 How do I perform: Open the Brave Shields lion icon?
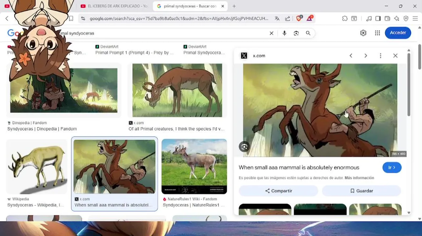click(299, 18)
